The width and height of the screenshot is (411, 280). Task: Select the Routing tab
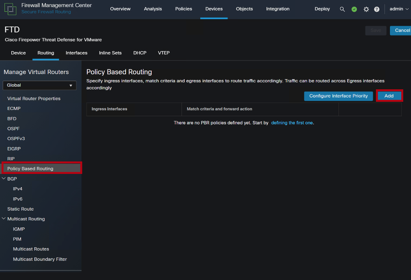tap(46, 53)
